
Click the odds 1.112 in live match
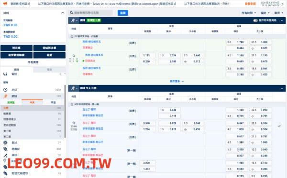pos(147,55)
